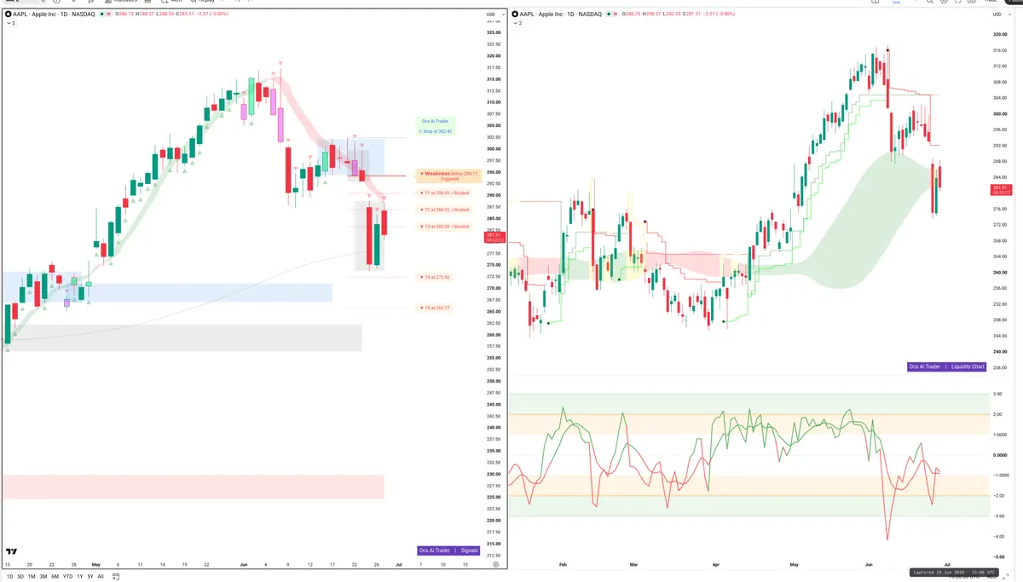Select the 5D time range
The width and height of the screenshot is (1023, 582).
click(x=20, y=576)
